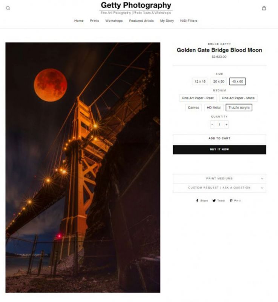Screen dimensions: 278x302
Task: Choose Fine Art Paper - Pearl medium
Action: 198,98
